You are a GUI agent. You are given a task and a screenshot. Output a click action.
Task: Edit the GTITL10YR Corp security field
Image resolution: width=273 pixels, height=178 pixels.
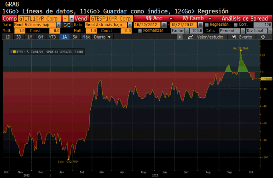(39, 18)
